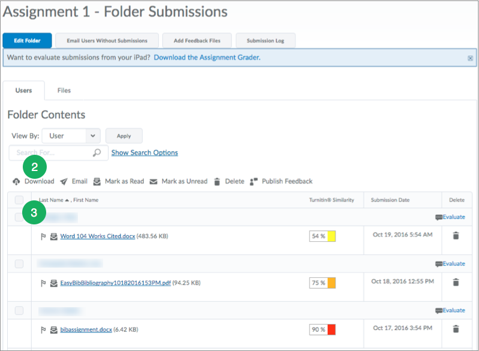Viewport: 479px width, 351px height.
Task: Click the search magnifier icon
Action: 97,152
